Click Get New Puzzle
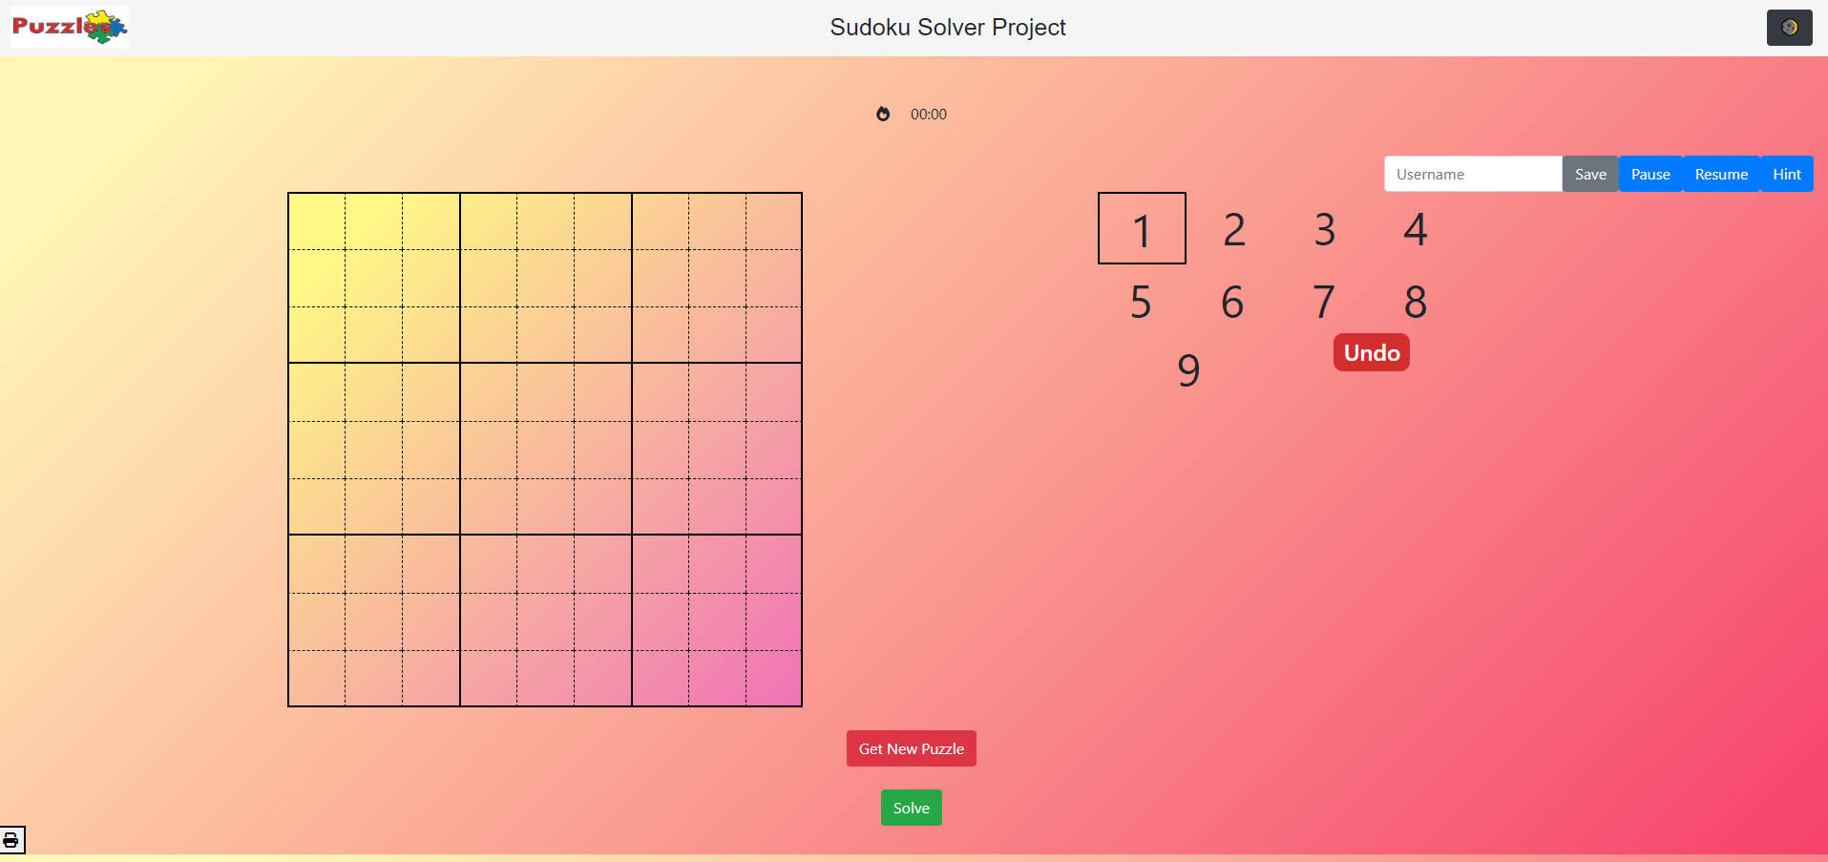Screen dimensions: 1828x862 (911, 748)
